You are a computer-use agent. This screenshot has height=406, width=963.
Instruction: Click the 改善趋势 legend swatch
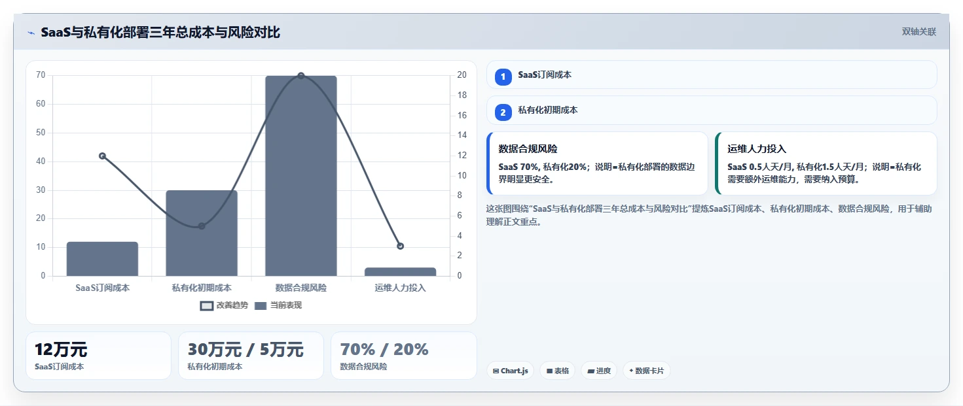point(207,305)
